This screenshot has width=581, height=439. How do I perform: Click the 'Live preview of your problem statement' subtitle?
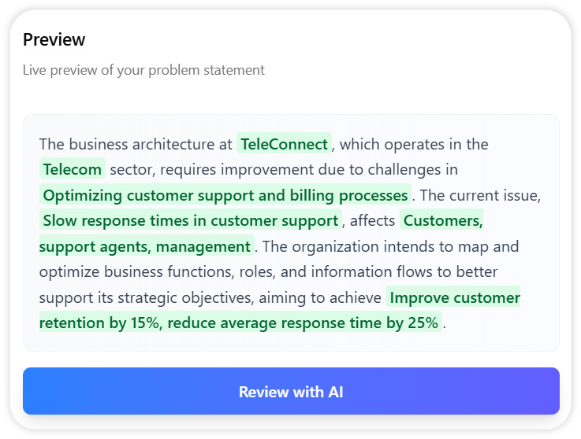[x=143, y=70]
